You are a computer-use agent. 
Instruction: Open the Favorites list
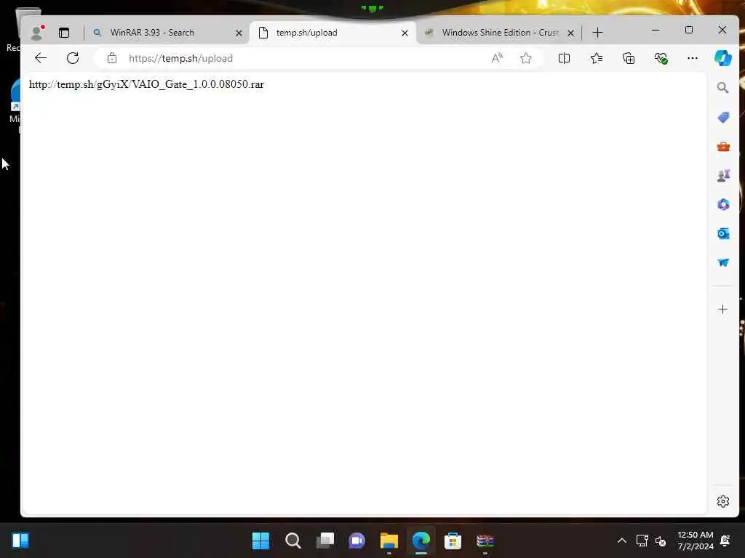pyautogui.click(x=597, y=58)
